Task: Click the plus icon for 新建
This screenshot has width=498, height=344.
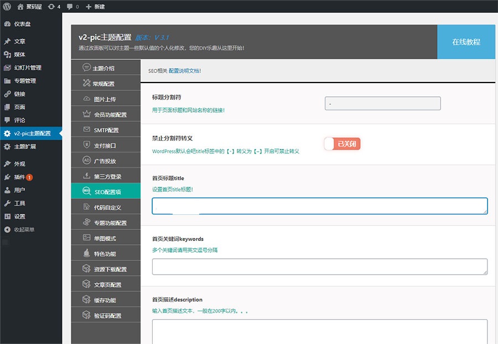Action: [89, 7]
